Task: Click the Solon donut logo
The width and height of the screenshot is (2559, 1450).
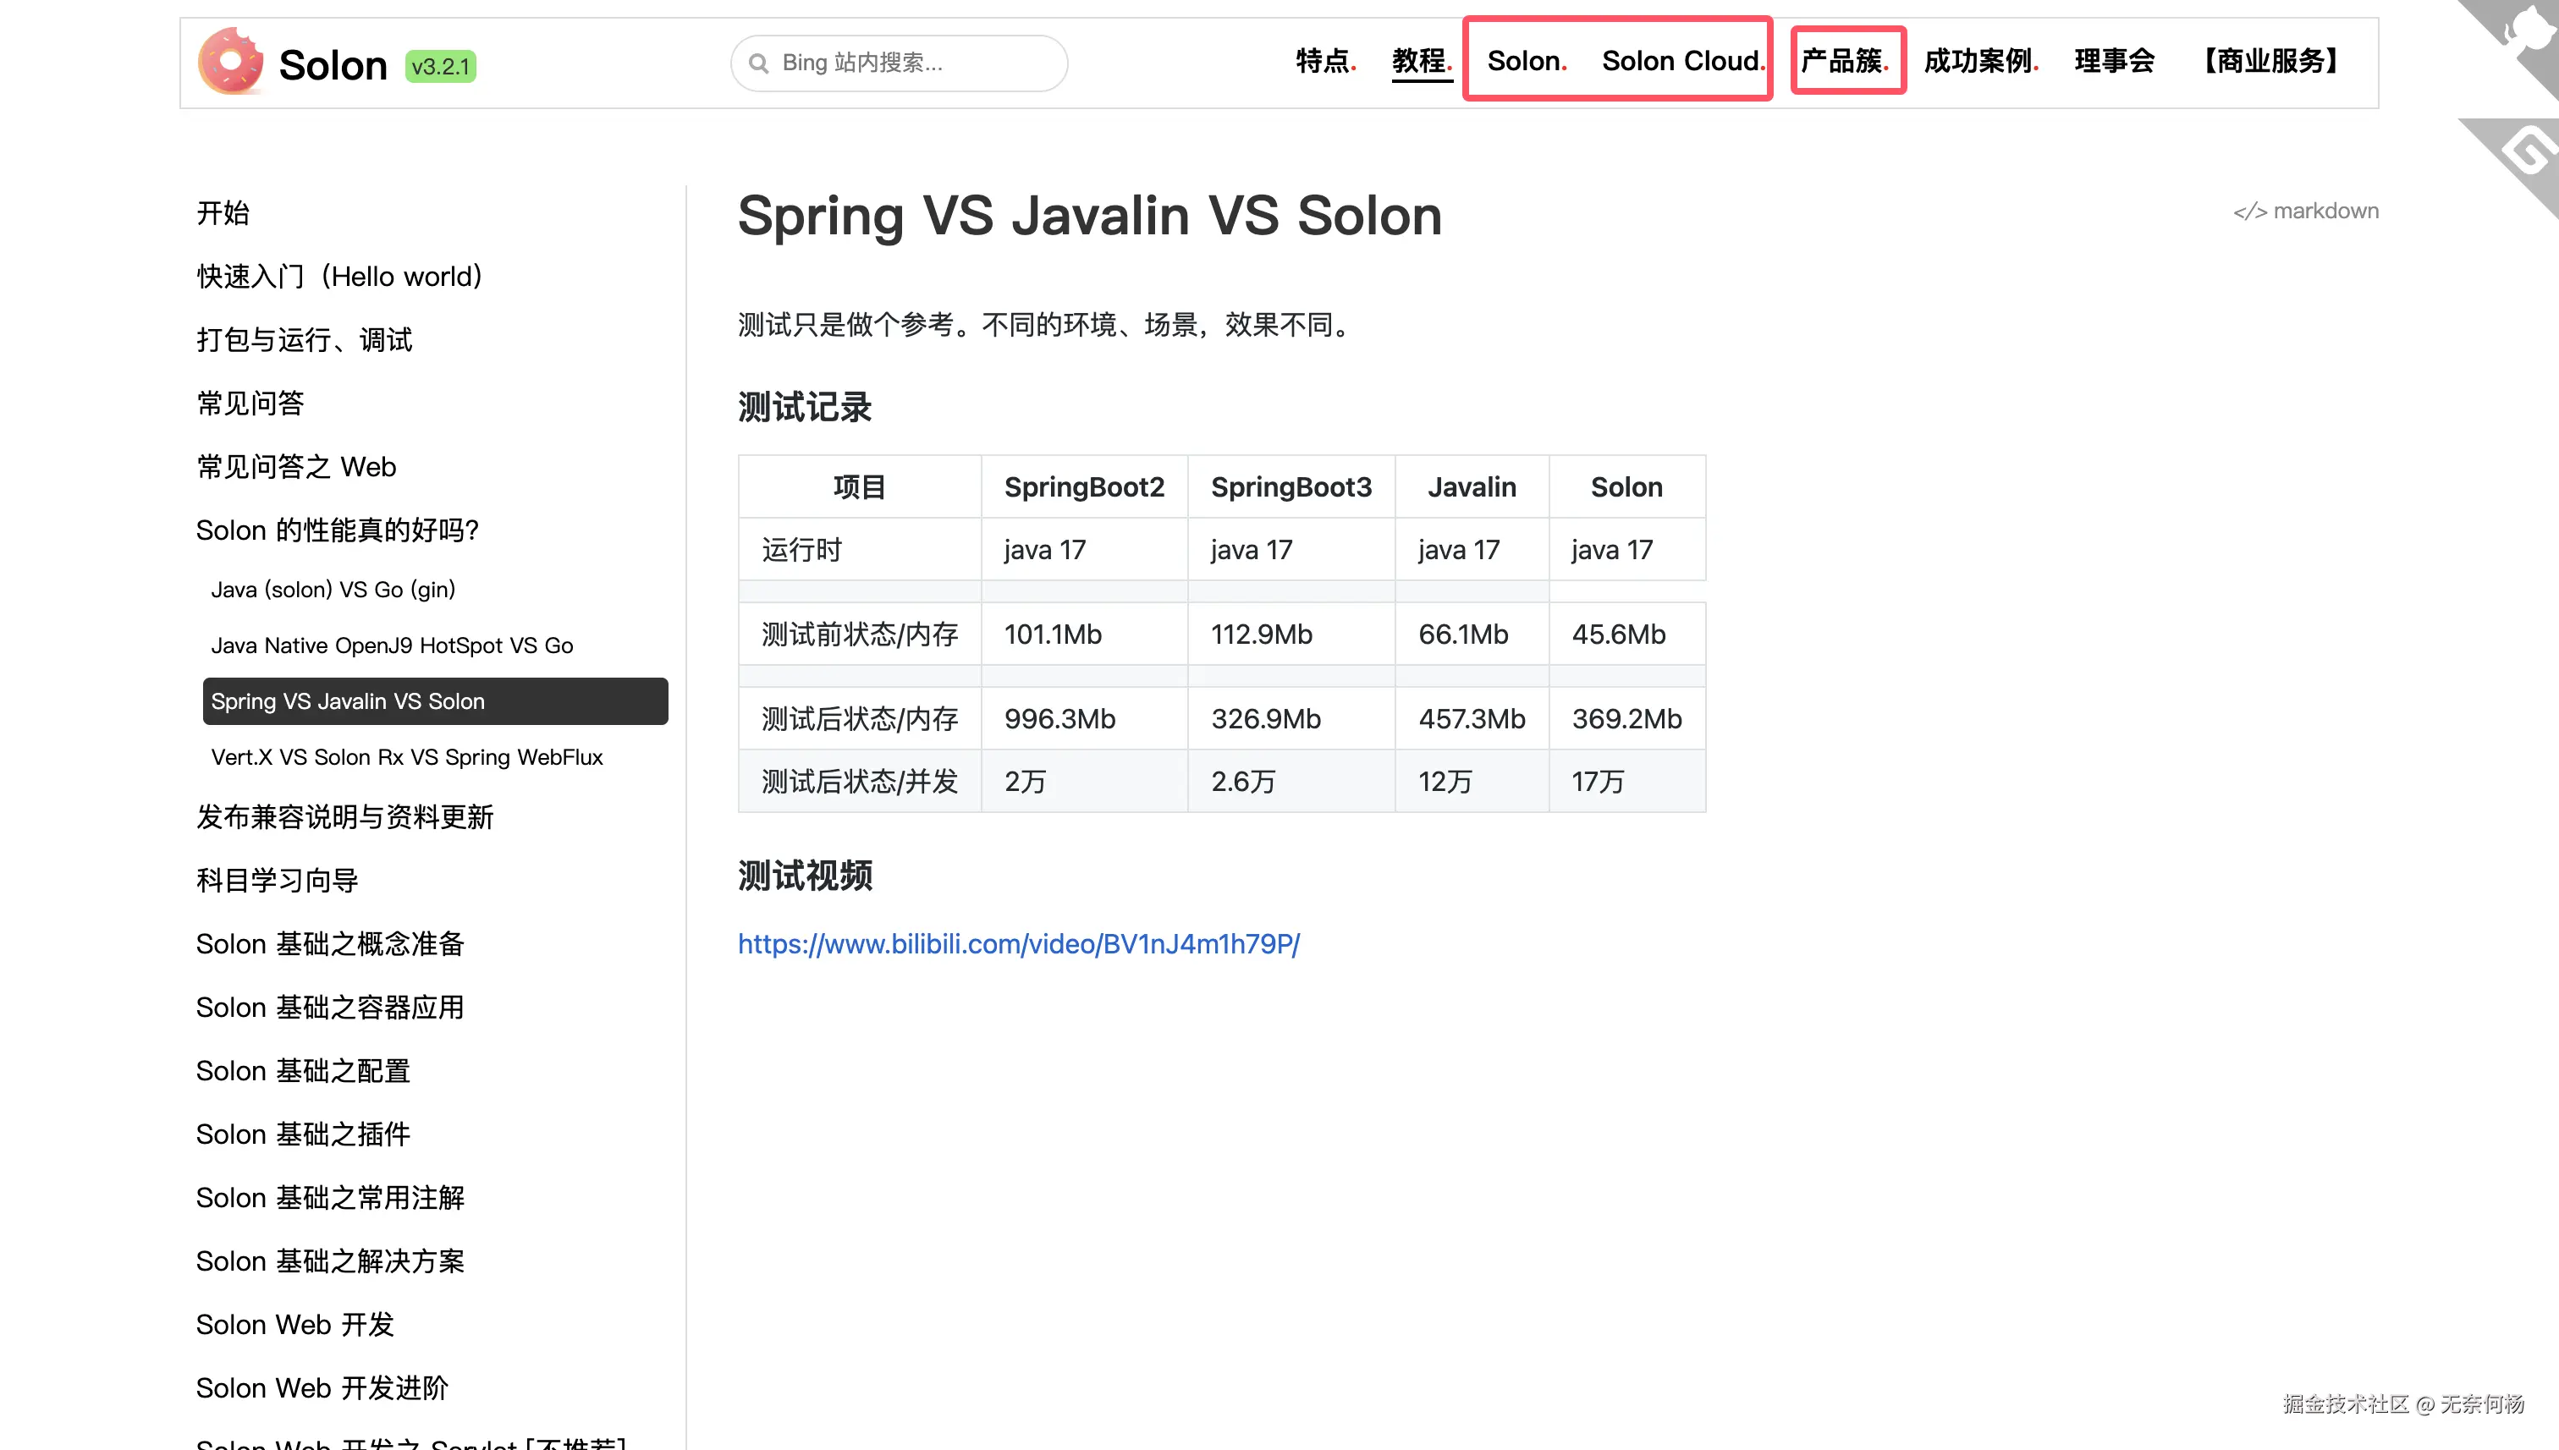Action: point(230,62)
